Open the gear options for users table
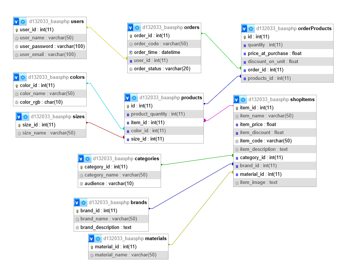350x268 pixels. click(23, 22)
